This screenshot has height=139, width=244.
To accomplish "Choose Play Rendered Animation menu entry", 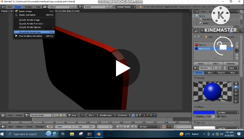I will (34, 36).
